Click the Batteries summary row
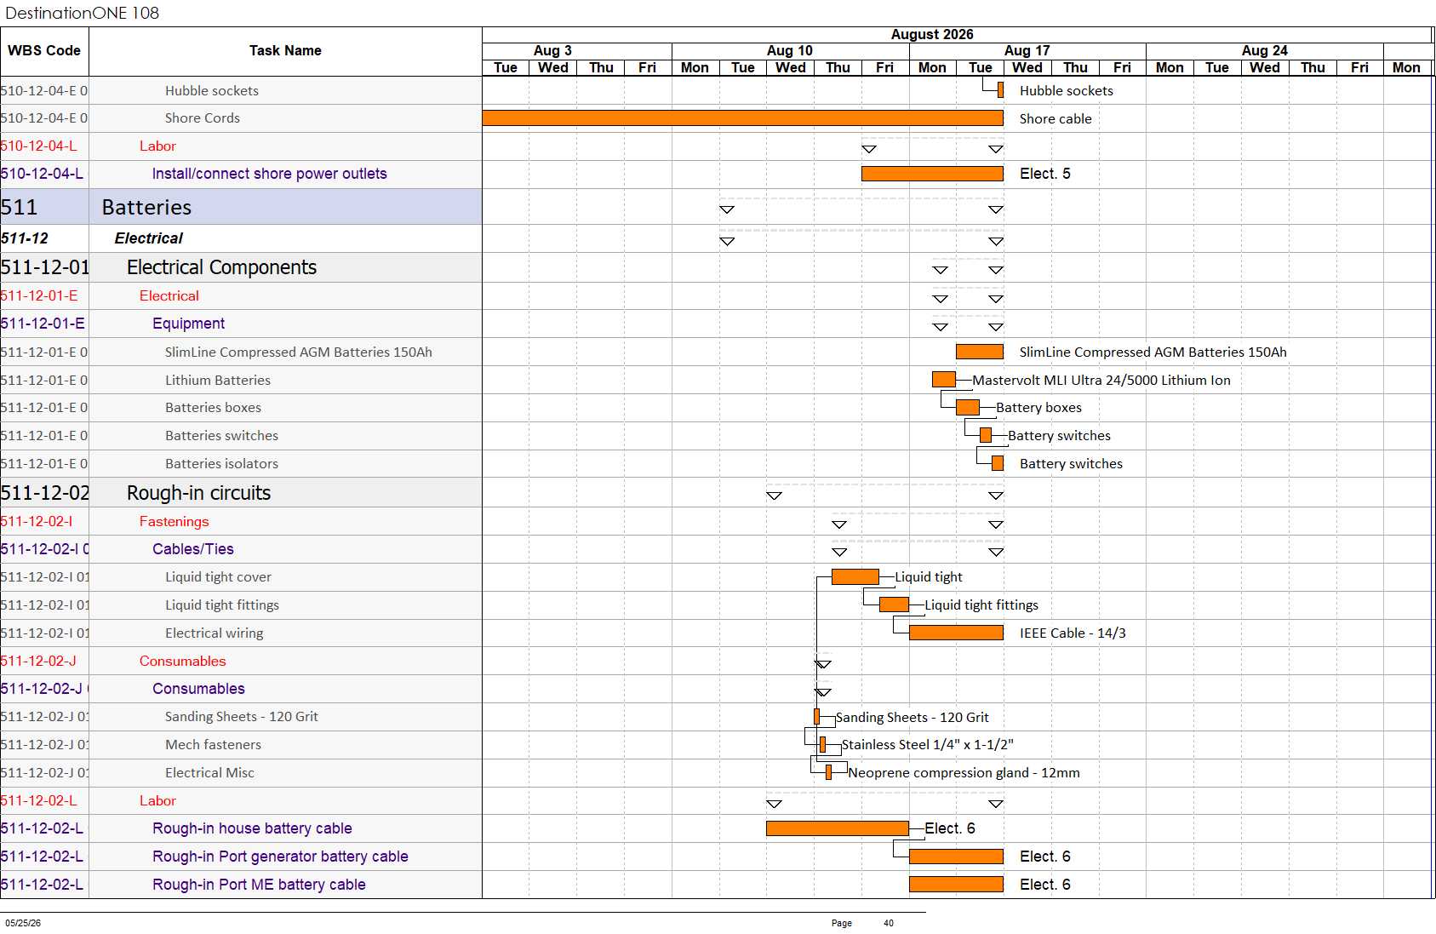 241,207
